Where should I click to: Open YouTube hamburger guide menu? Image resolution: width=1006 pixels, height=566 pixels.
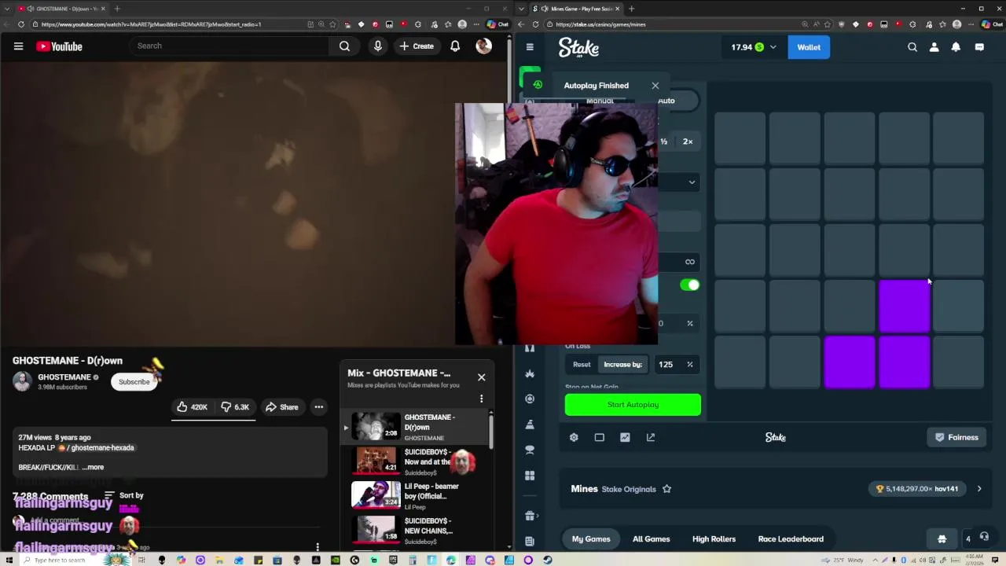coord(18,46)
